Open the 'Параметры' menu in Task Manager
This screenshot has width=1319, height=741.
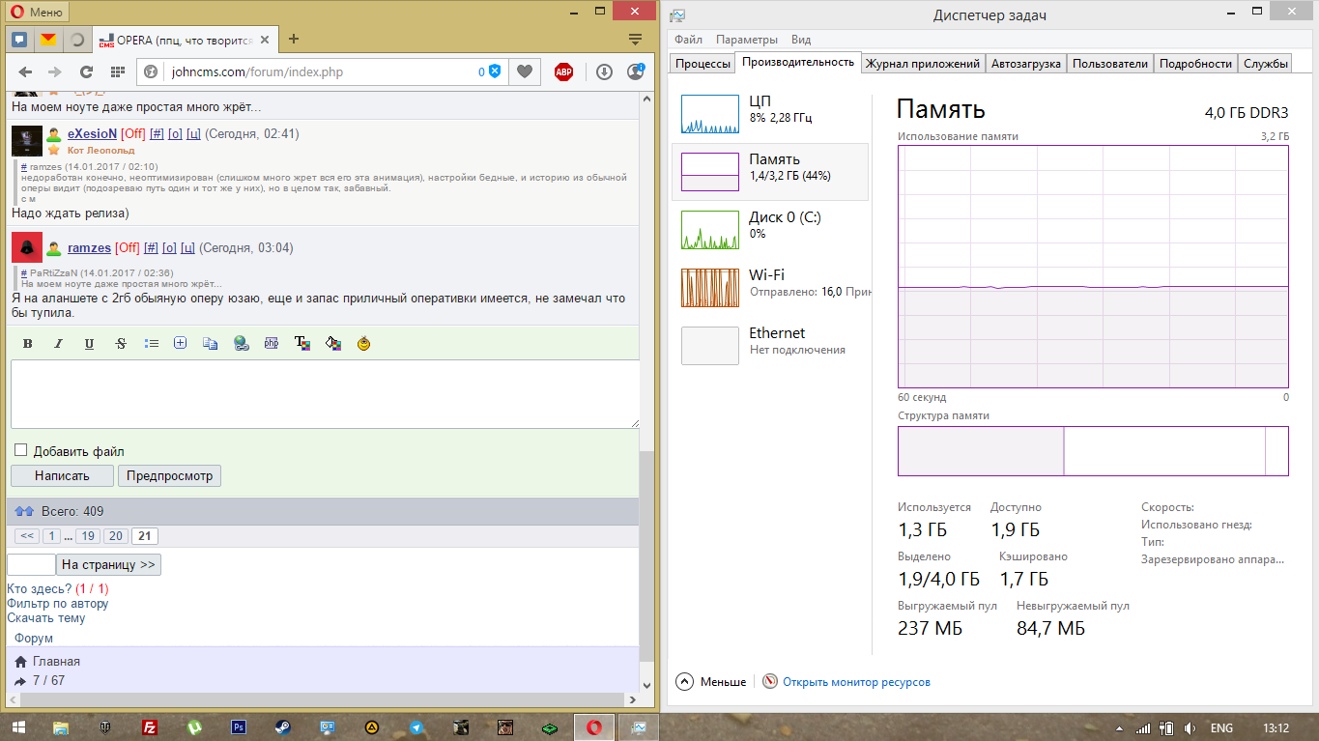pyautogui.click(x=746, y=40)
